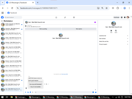Click the Aa message input box
The image size is (132, 99).
point(63,92)
